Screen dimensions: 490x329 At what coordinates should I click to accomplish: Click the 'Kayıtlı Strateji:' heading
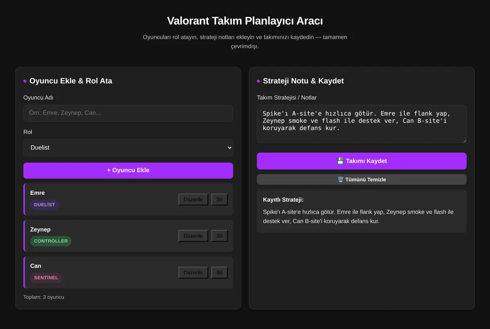pyautogui.click(x=283, y=200)
